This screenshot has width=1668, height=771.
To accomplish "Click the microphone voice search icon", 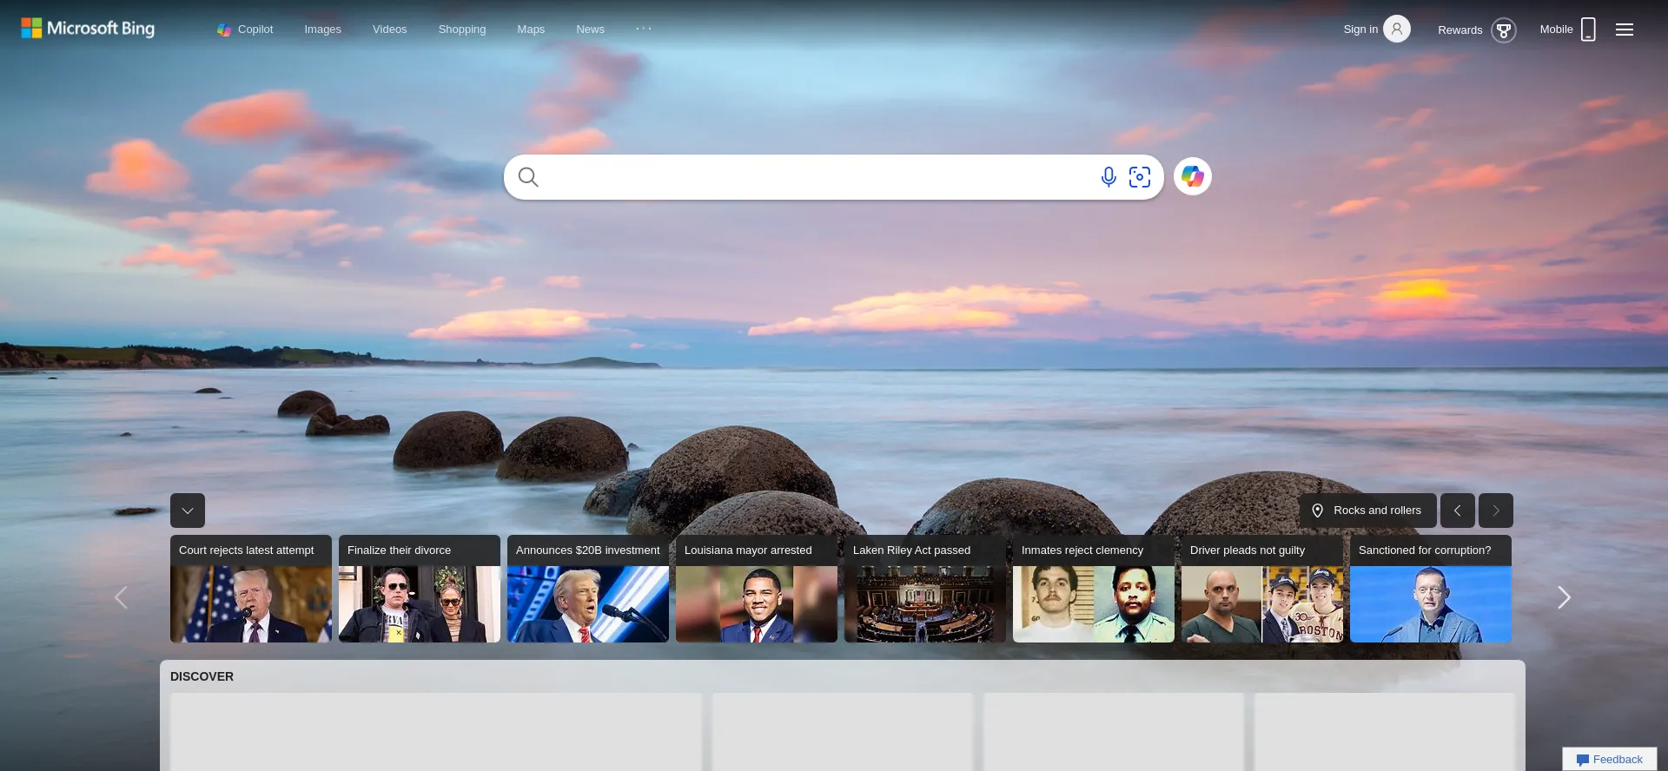I will coord(1108,177).
